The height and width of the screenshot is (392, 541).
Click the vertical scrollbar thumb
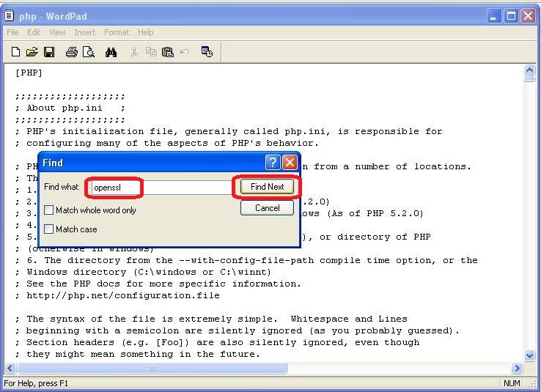pyautogui.click(x=529, y=79)
